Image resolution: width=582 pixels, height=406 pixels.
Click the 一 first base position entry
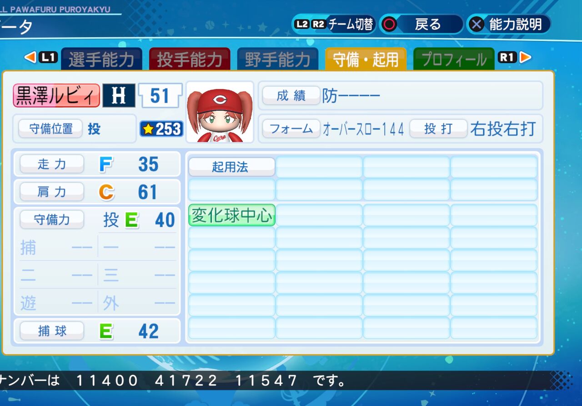pyautogui.click(x=139, y=248)
